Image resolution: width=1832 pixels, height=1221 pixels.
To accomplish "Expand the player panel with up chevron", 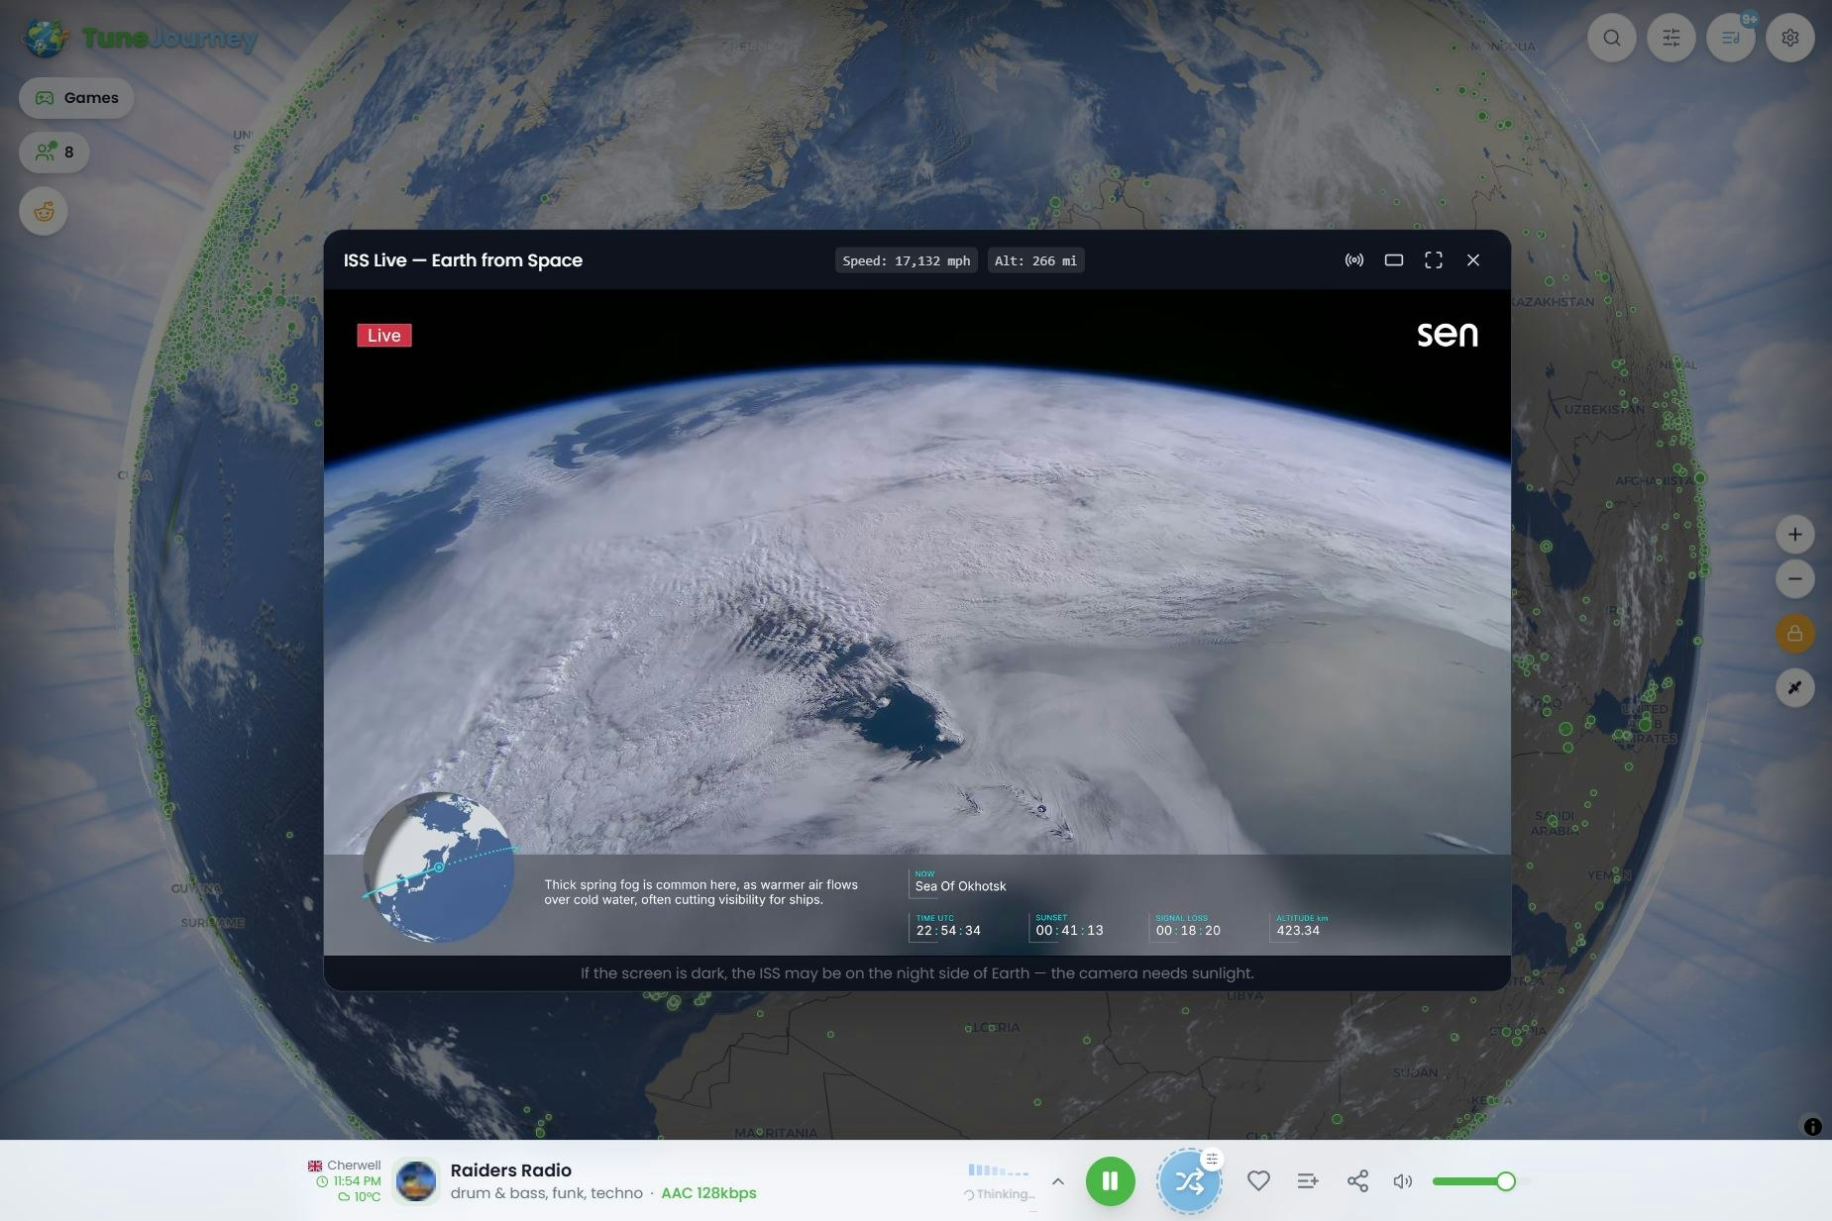I will click(x=1058, y=1181).
